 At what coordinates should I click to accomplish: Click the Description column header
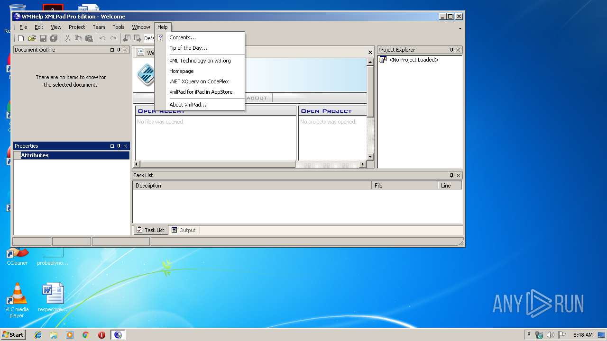(252, 186)
